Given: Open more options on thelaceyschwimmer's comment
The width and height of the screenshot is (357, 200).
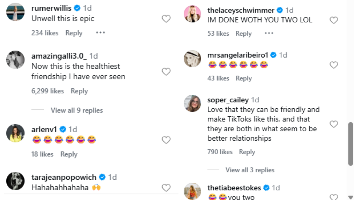Looking at the screenshot, I should [x=269, y=33].
